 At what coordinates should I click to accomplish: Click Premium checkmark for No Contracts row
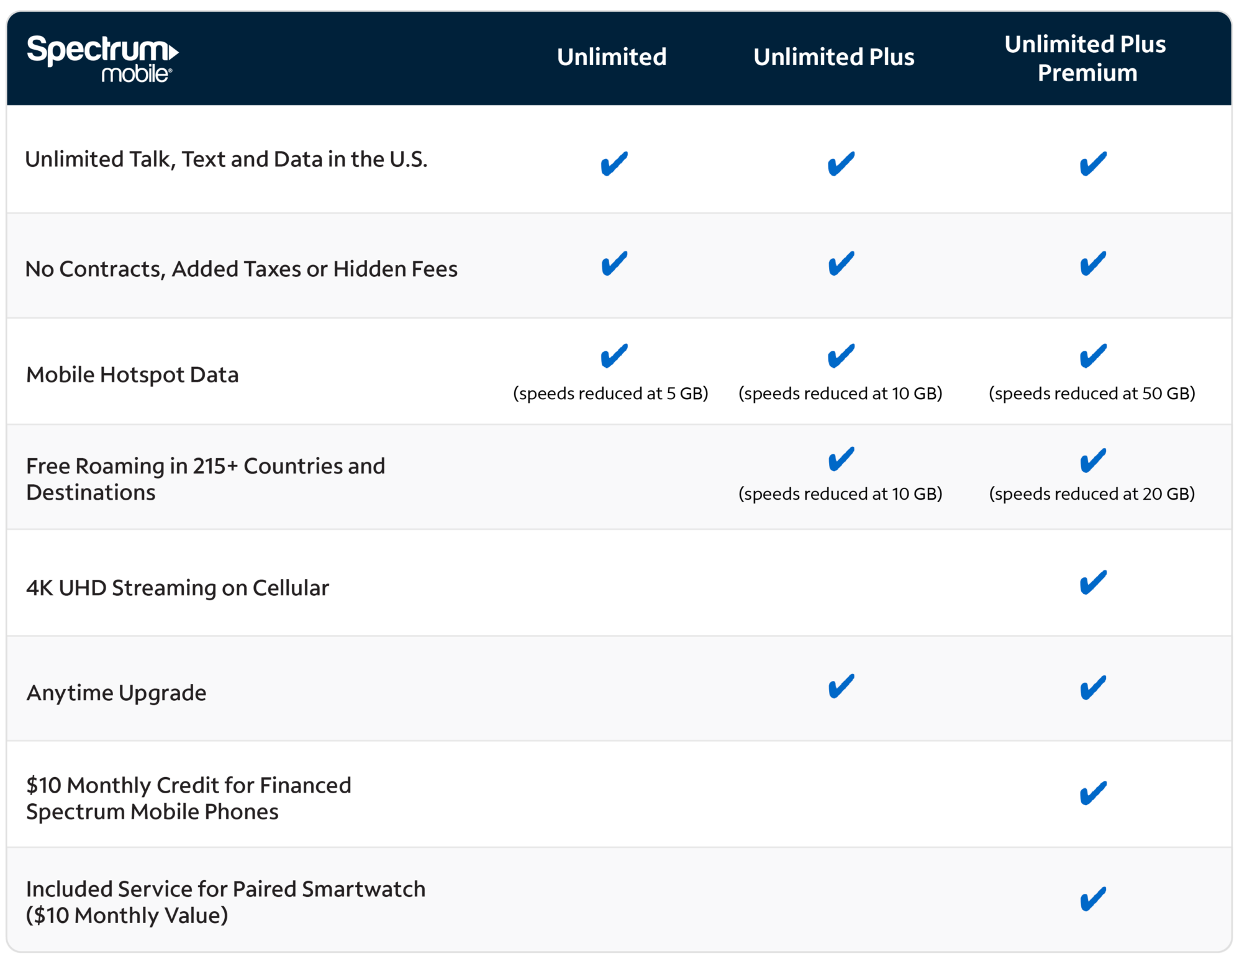1093,264
